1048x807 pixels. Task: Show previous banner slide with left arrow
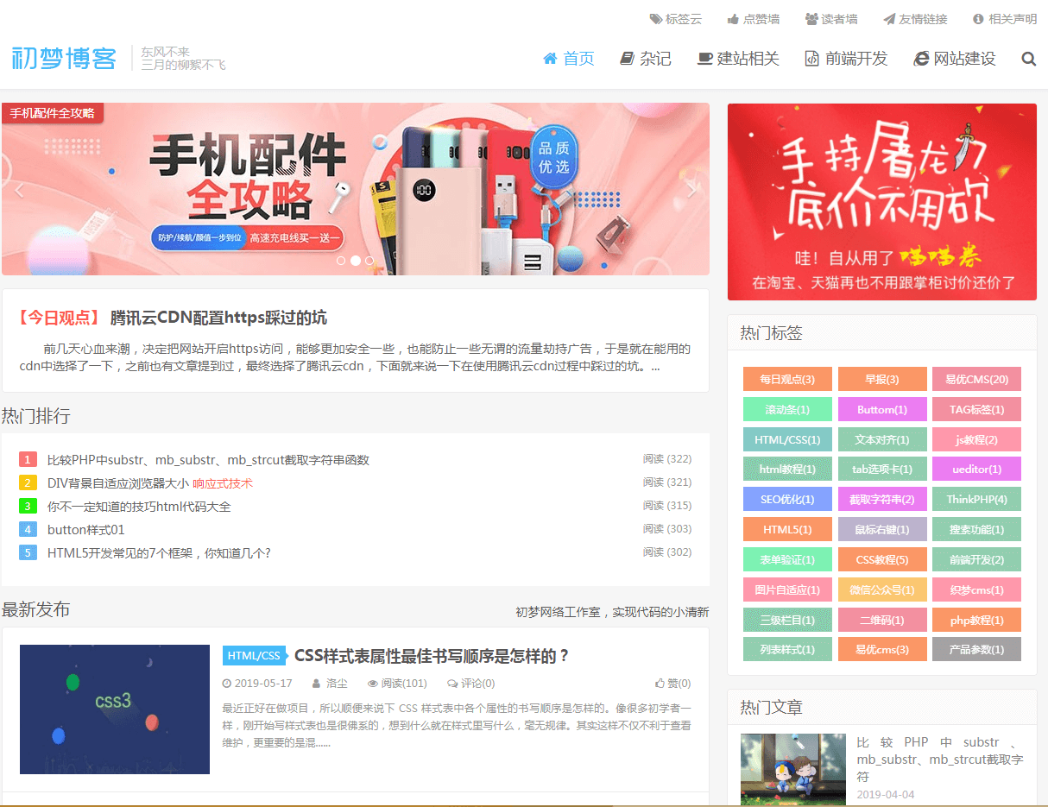pos(19,190)
